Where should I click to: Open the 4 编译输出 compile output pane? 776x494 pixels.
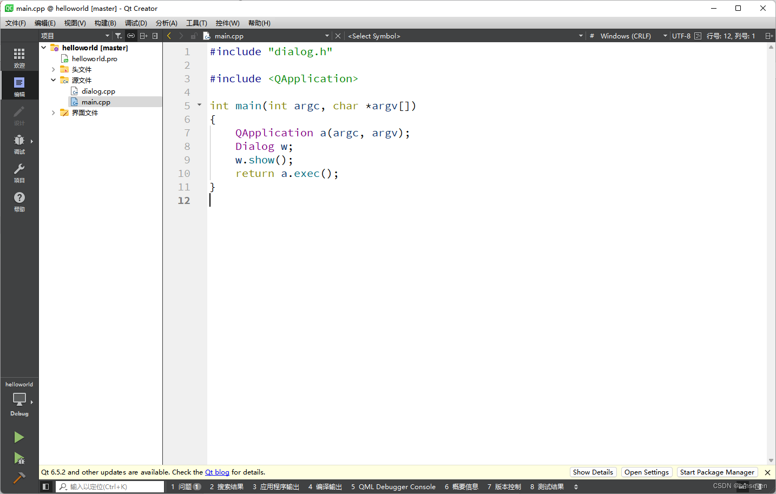pos(325,486)
